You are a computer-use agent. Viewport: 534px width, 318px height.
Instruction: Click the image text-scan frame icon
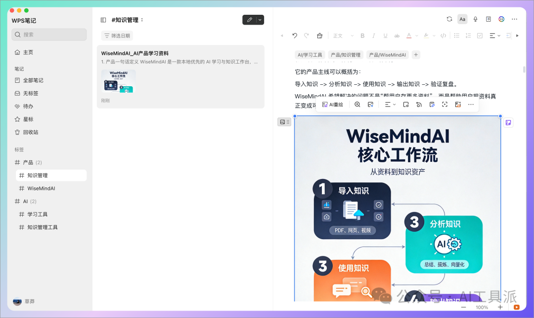[445, 105]
